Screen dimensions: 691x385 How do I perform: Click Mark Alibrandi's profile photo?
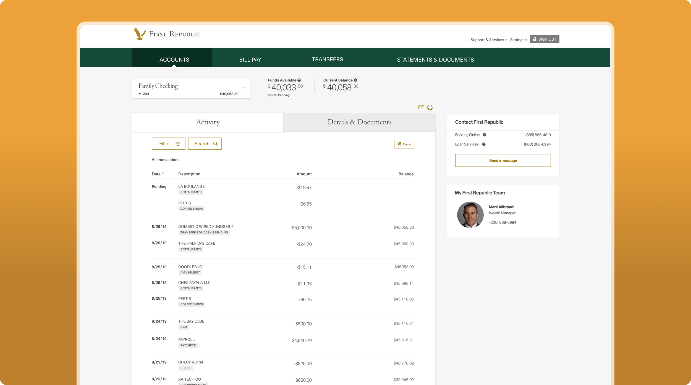click(x=470, y=215)
